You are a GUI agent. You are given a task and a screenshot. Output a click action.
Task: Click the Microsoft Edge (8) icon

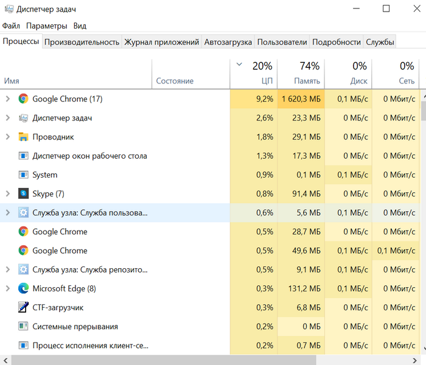24,288
